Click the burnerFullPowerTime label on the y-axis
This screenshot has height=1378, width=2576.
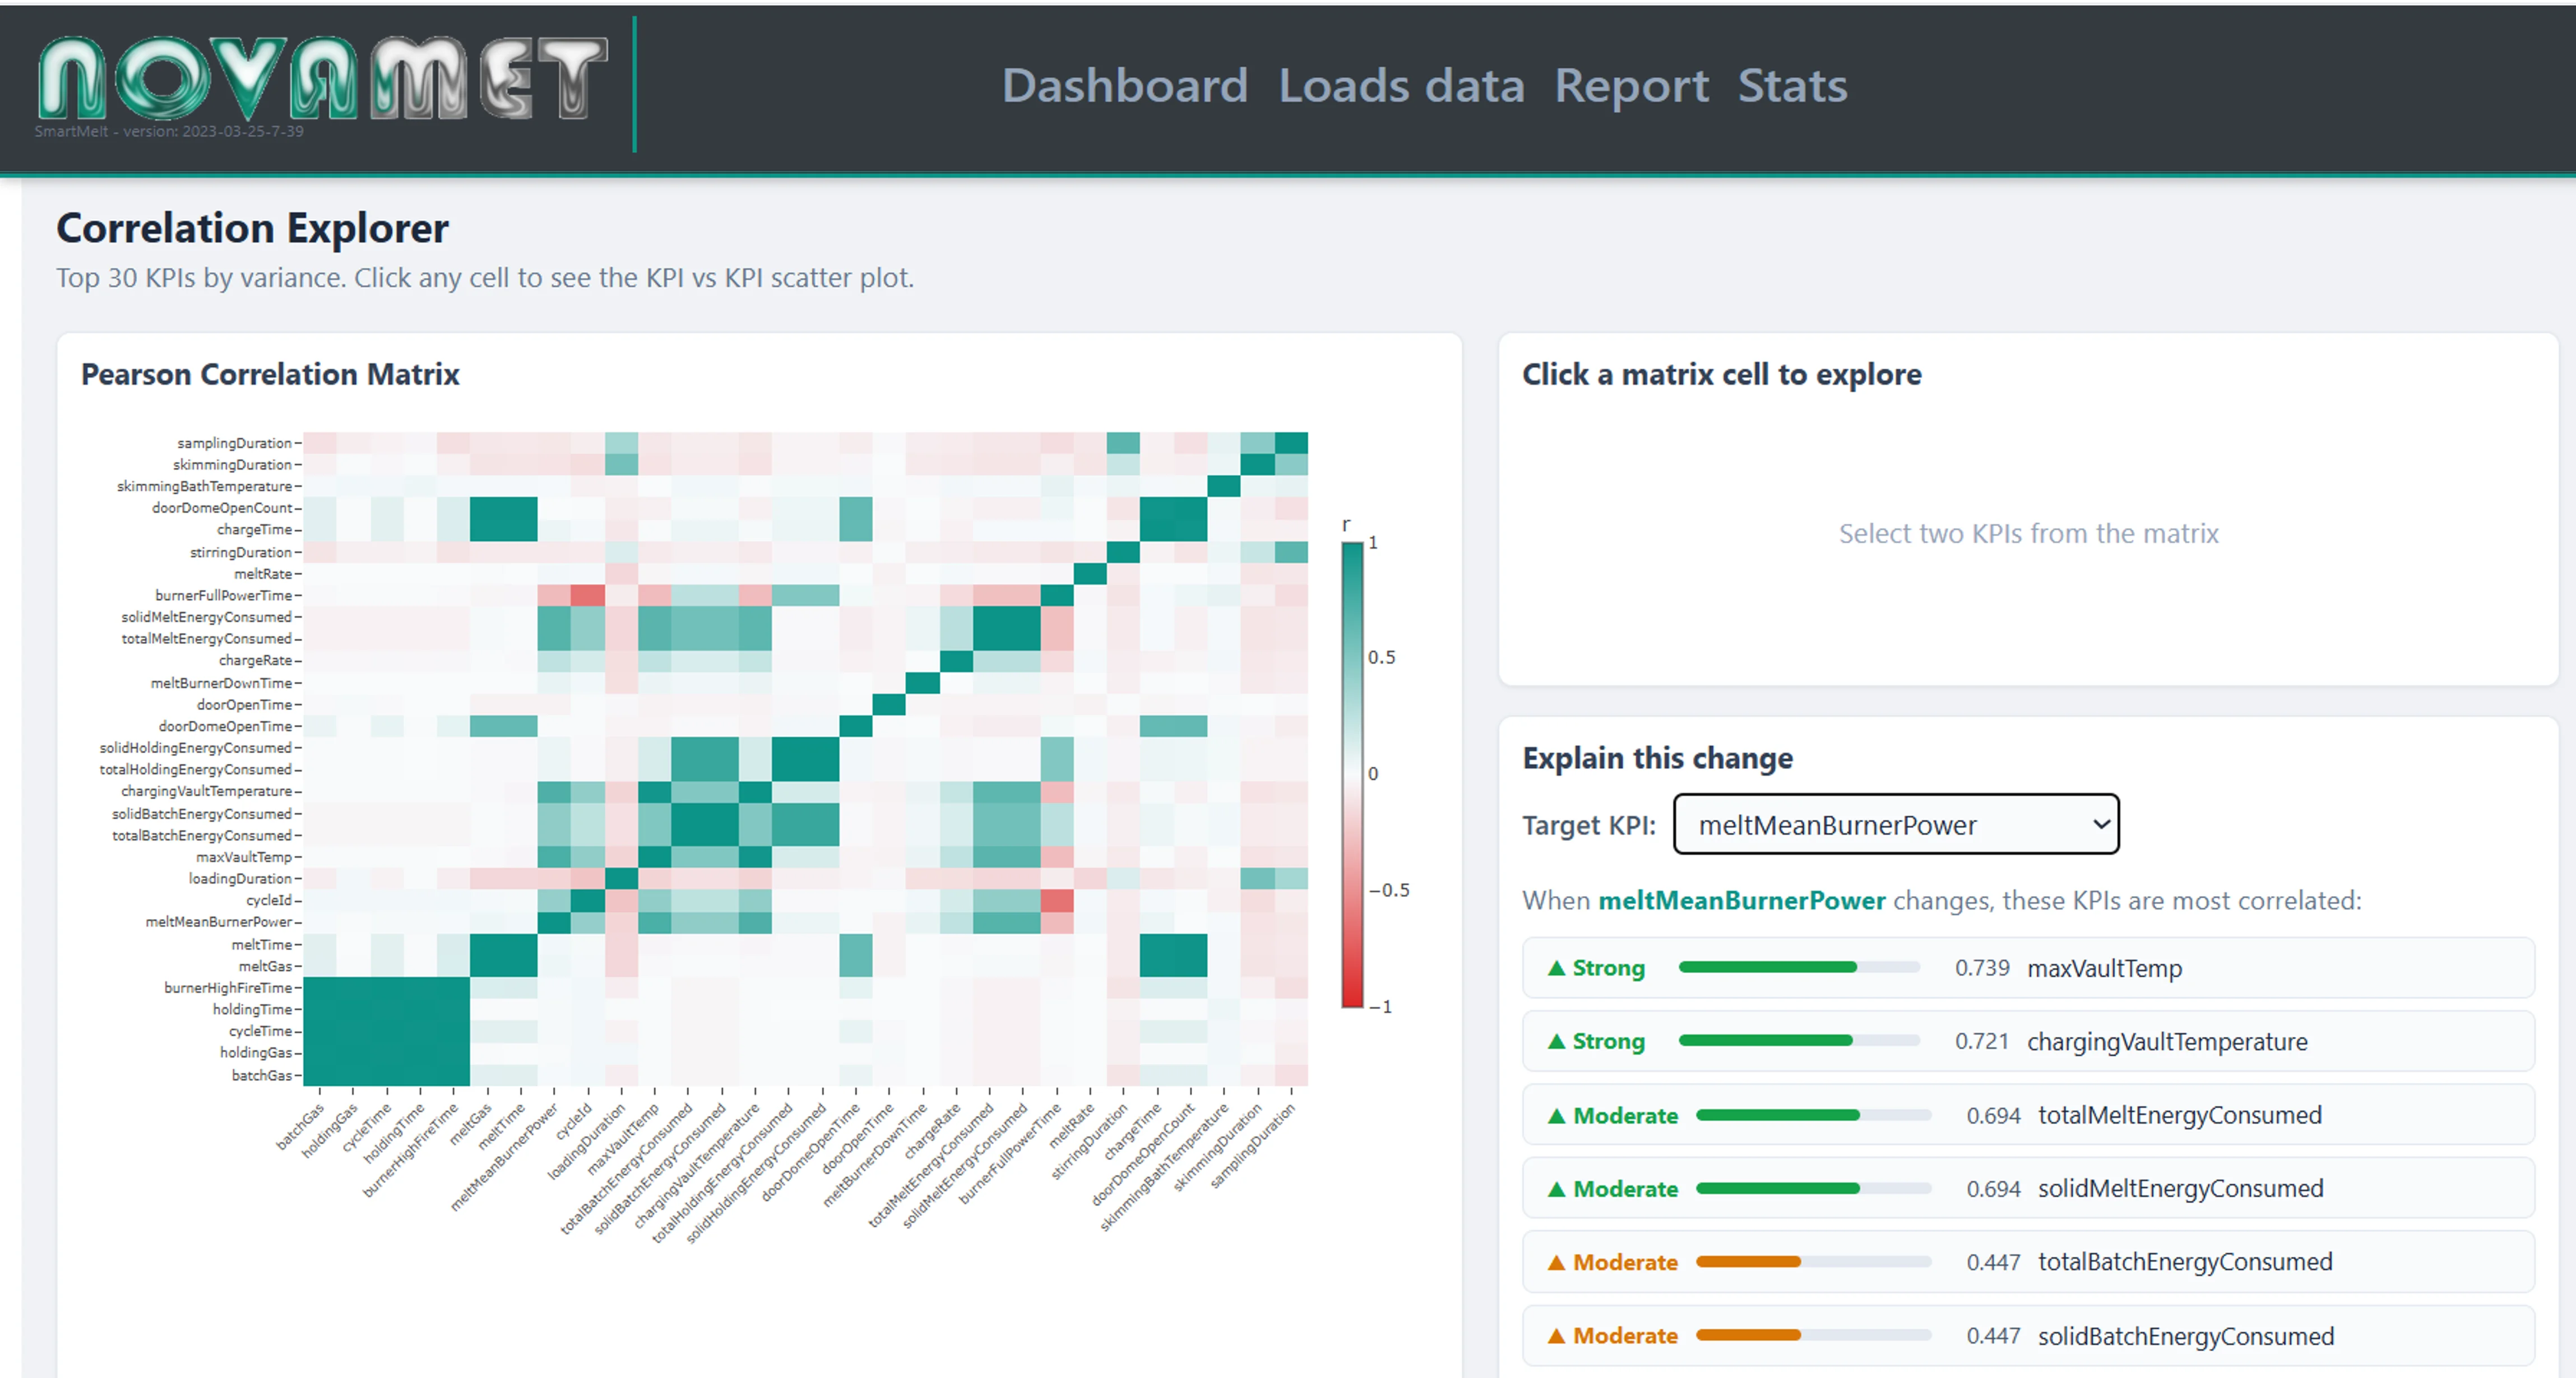[225, 595]
